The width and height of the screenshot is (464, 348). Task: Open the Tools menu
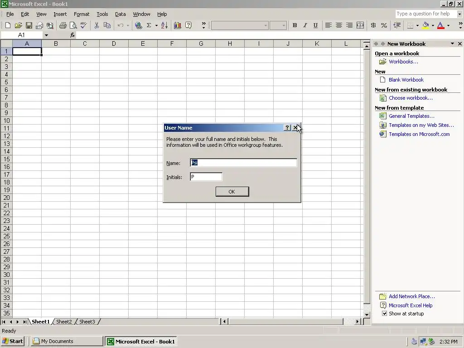pyautogui.click(x=102, y=14)
